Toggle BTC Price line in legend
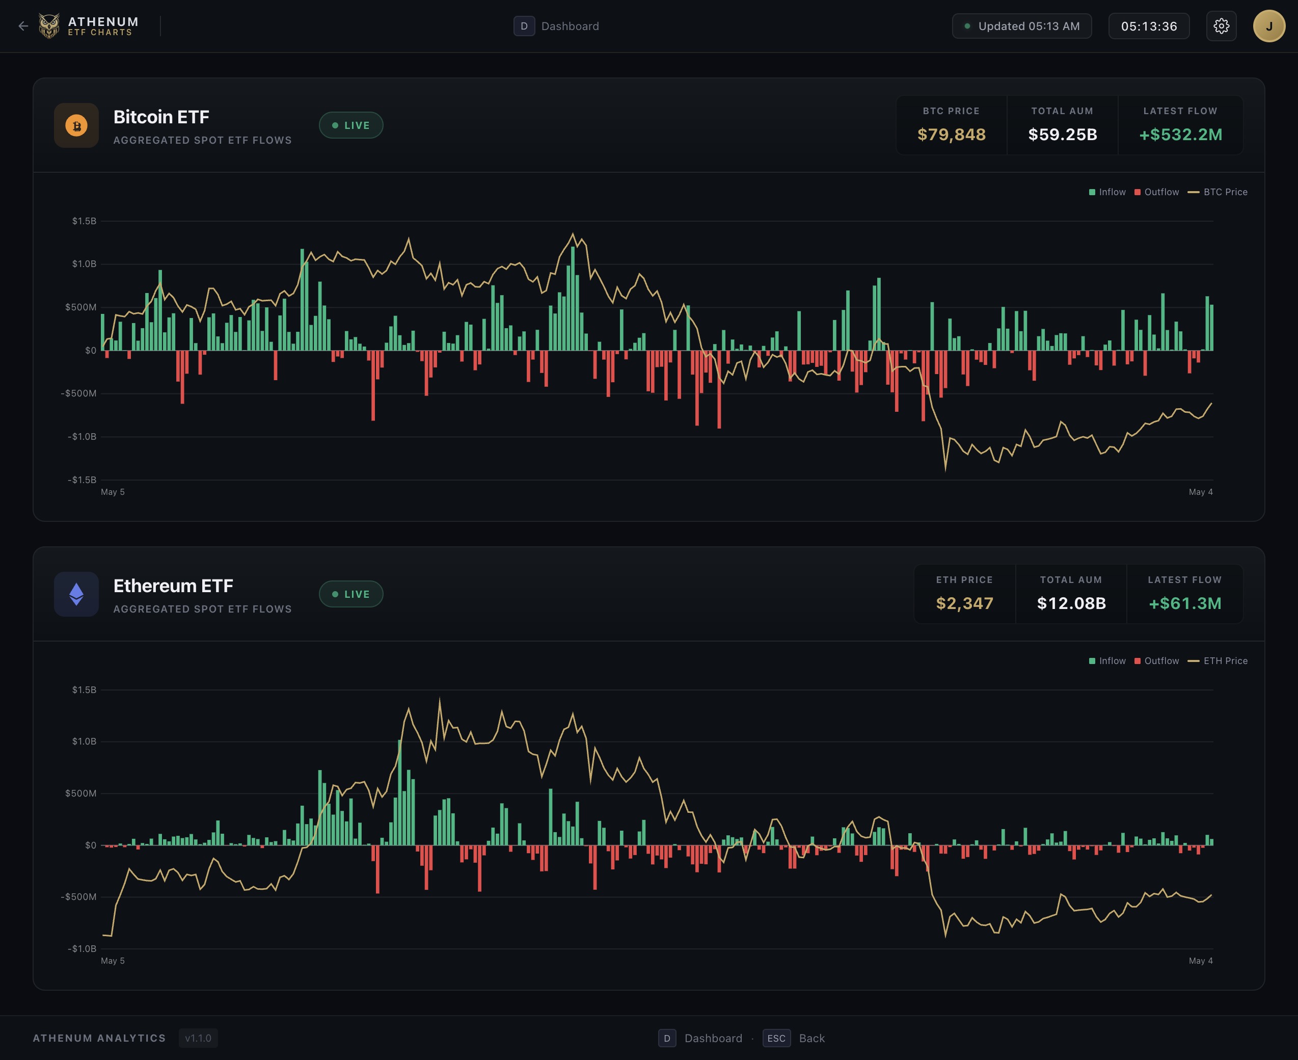1298x1060 pixels. click(1218, 192)
